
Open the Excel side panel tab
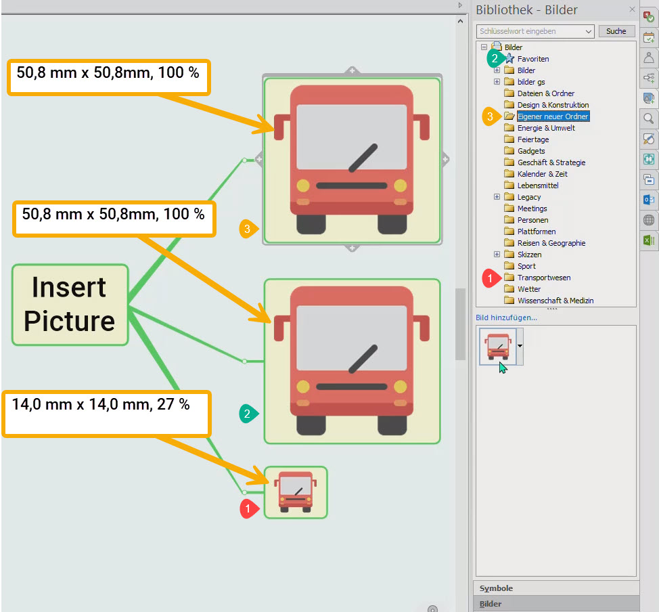(649, 240)
